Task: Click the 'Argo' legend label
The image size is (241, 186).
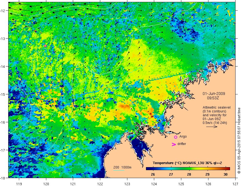Action: point(183,136)
